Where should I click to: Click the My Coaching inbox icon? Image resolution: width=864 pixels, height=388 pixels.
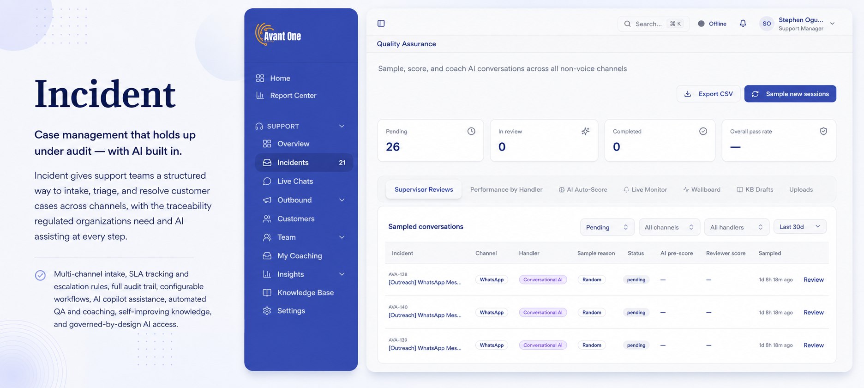point(267,255)
